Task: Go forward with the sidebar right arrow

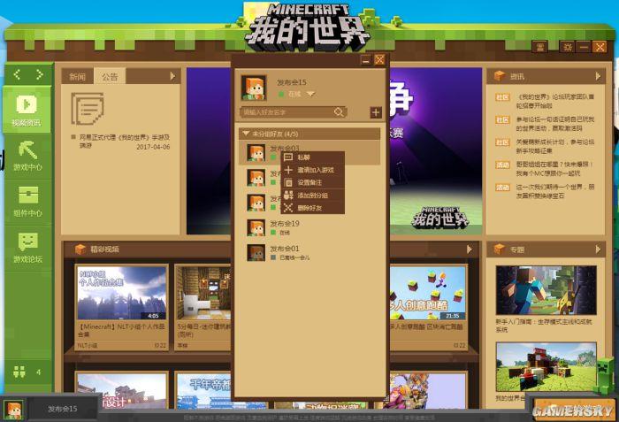Action: pyautogui.click(x=40, y=74)
